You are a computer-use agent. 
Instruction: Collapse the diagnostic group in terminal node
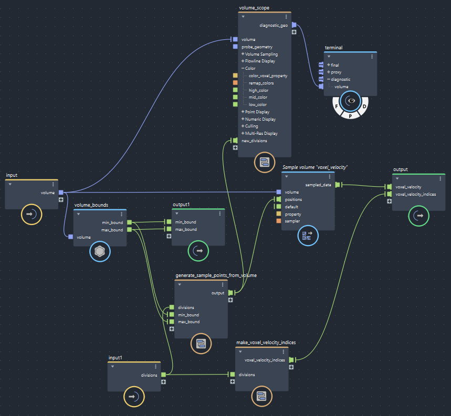[x=329, y=79]
